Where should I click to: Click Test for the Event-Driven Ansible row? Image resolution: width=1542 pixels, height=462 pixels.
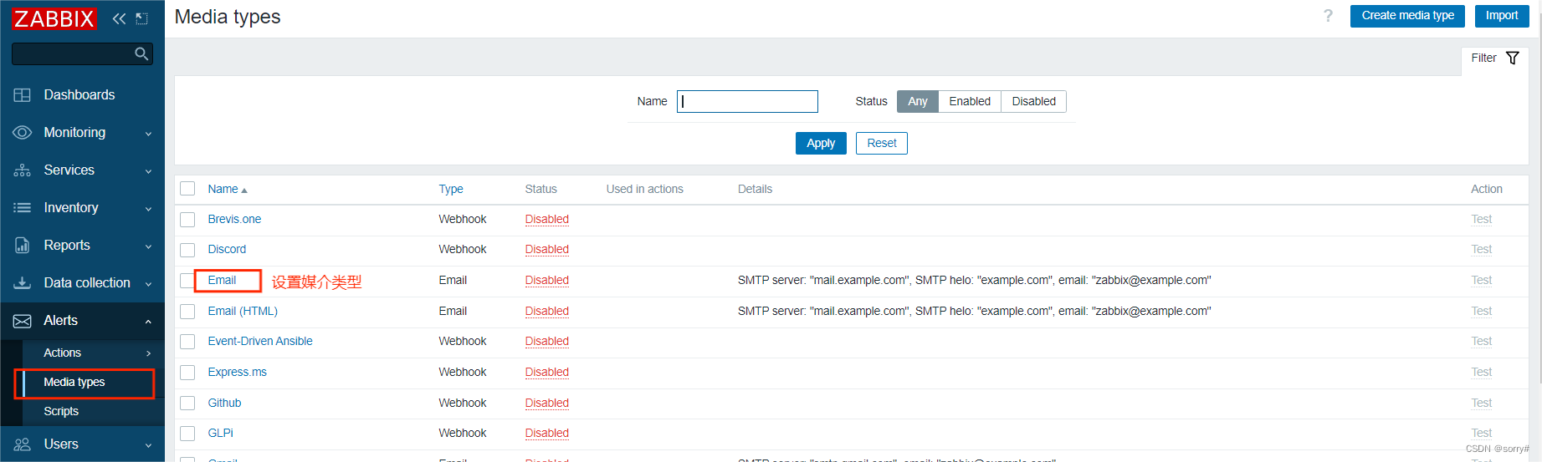tap(1481, 342)
